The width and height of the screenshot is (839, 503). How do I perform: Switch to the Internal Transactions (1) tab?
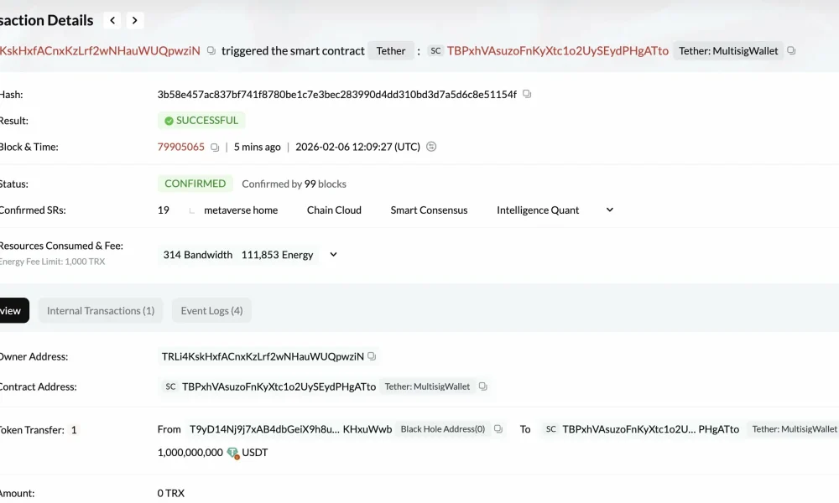tap(100, 310)
